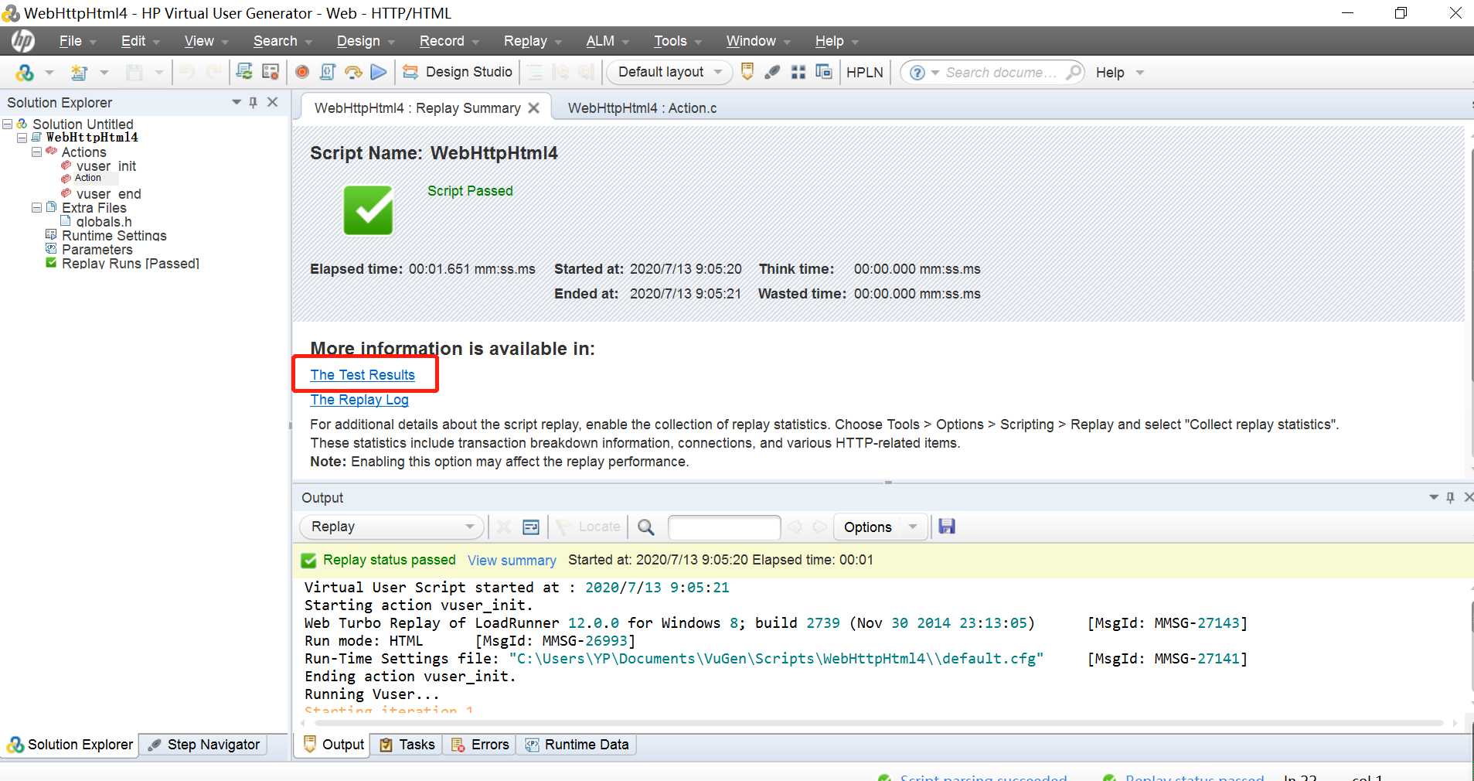Close the Solution Explorer pane
This screenshot has height=781, width=1474.
click(x=273, y=102)
